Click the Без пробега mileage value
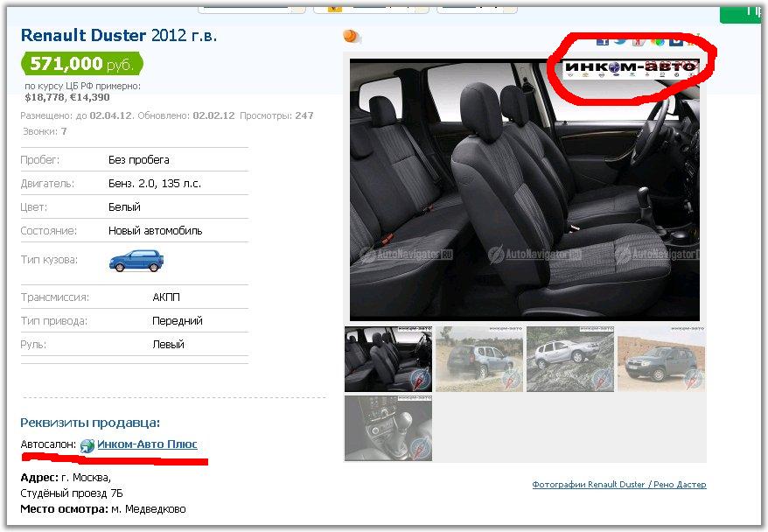Viewport: 768px width, 532px height. click(138, 160)
